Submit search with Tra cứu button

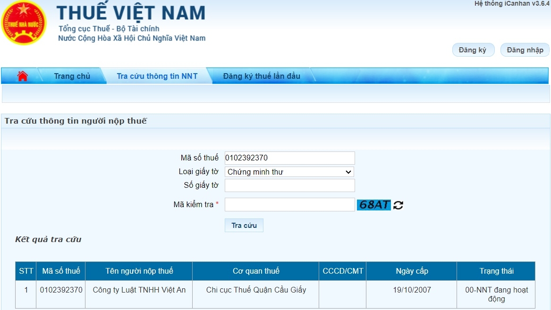pos(244,226)
